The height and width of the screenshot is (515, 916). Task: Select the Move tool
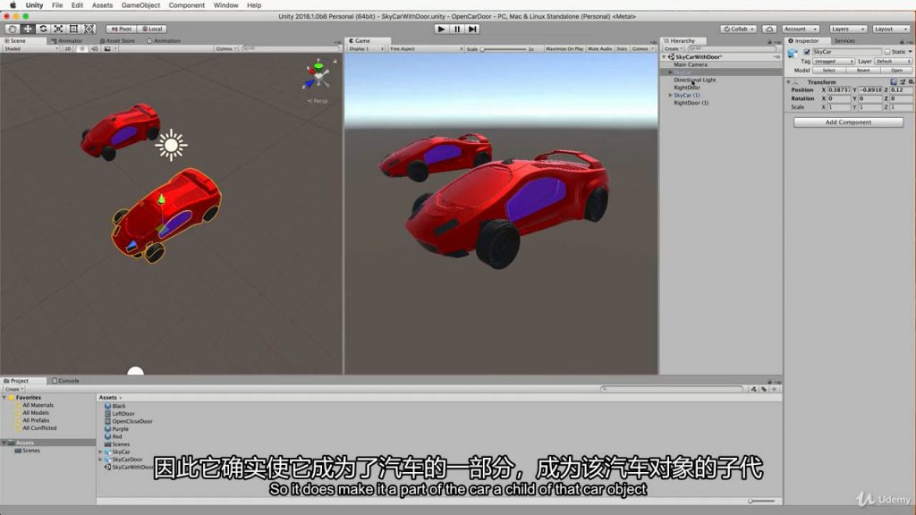[28, 29]
